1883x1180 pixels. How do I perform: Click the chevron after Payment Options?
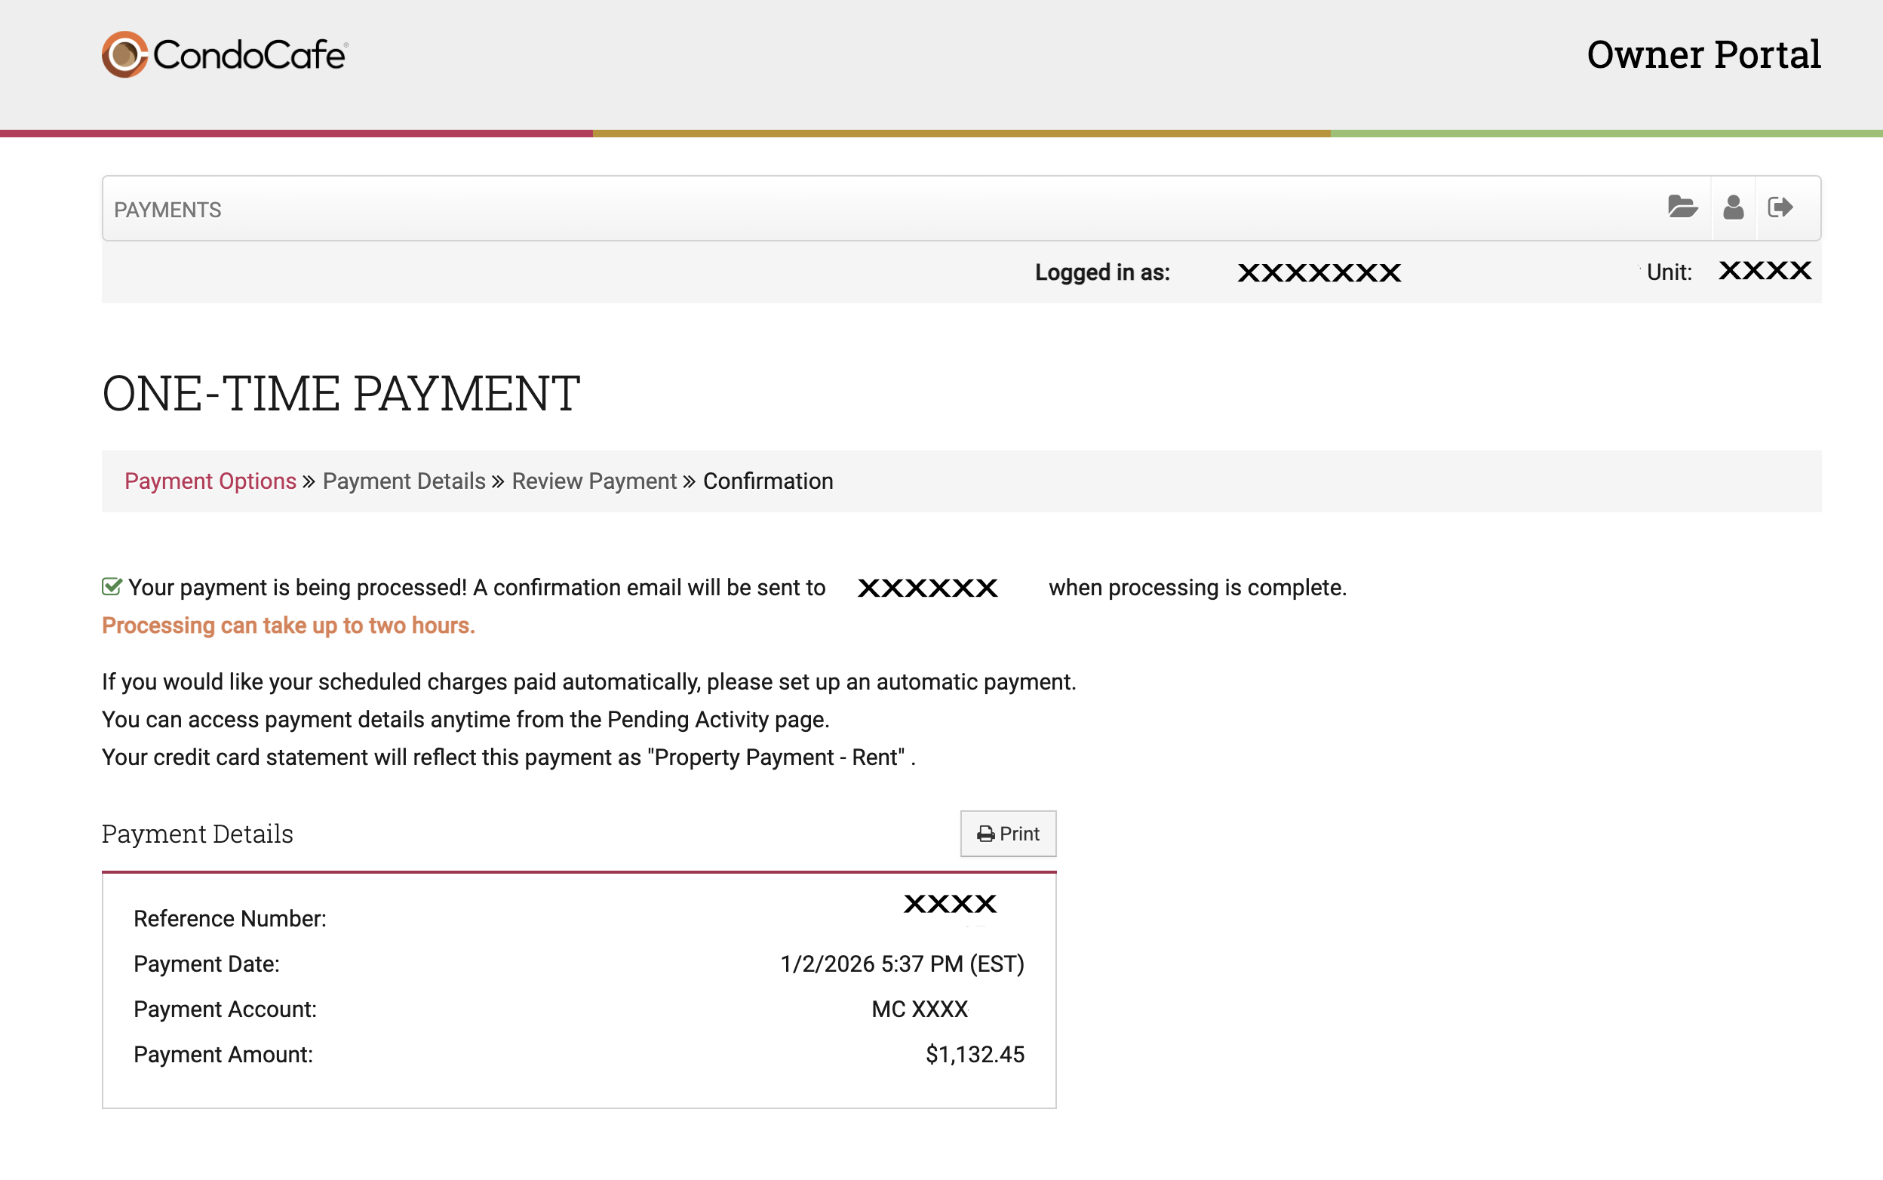click(x=309, y=481)
